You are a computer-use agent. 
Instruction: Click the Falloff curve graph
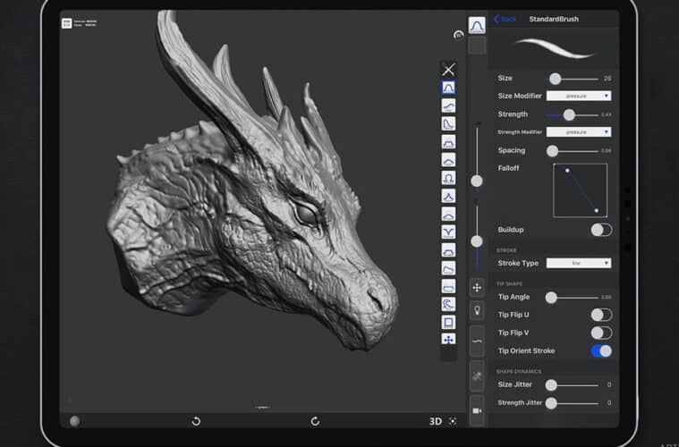[580, 190]
